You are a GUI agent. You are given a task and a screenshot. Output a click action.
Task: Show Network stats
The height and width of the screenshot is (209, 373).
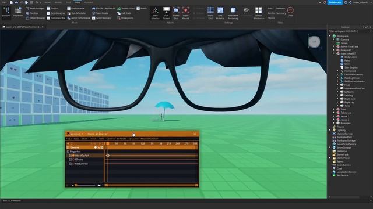click(281, 8)
